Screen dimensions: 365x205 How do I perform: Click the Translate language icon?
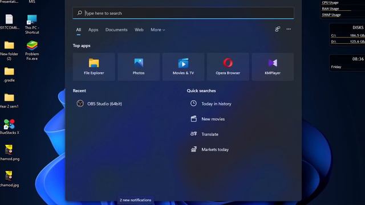(194, 134)
